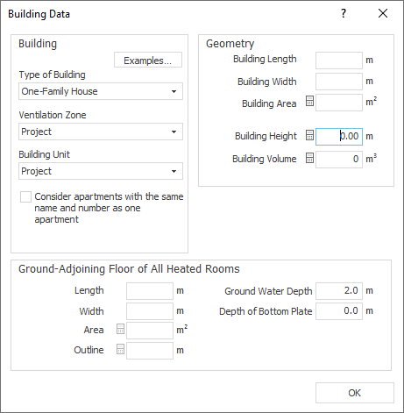The image size is (404, 413).
Task: Enable 'Consider apartments with the same name' checkbox
Action: [25, 196]
